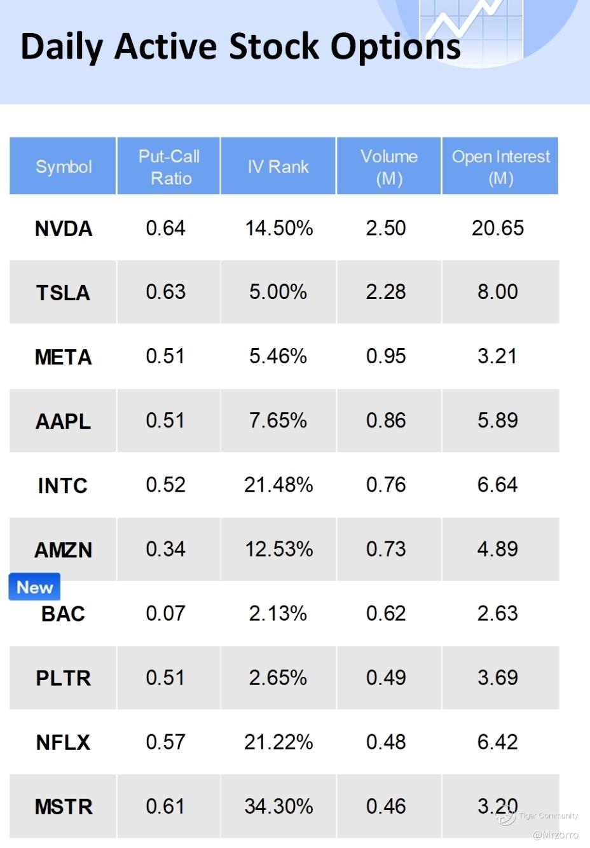Click the @Mrzorro author handle
590x848 pixels.
tap(555, 835)
